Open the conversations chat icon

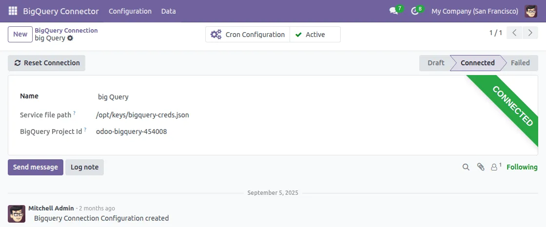point(394,11)
